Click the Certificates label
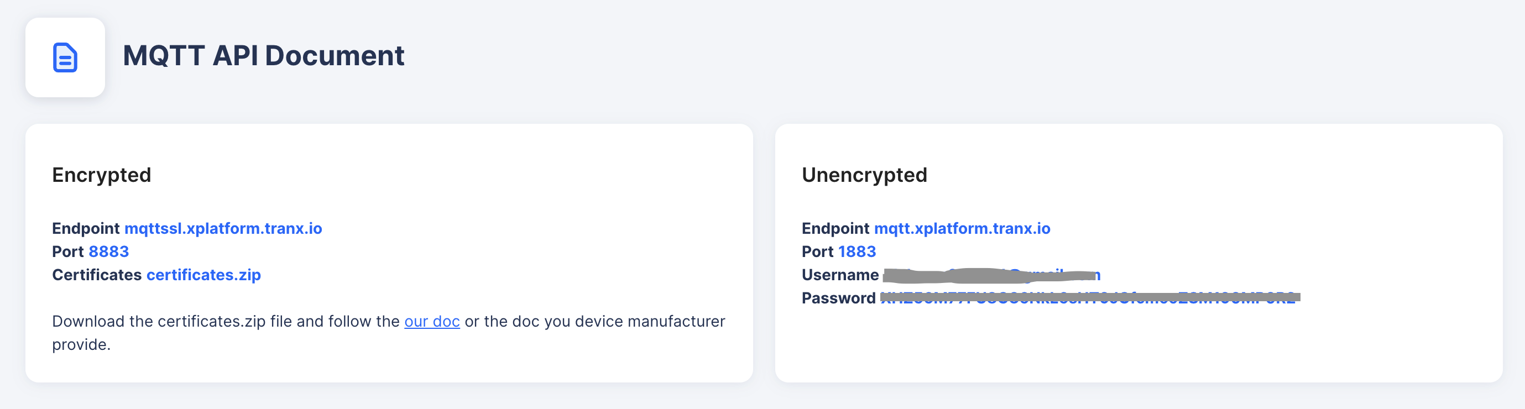 click(x=97, y=275)
